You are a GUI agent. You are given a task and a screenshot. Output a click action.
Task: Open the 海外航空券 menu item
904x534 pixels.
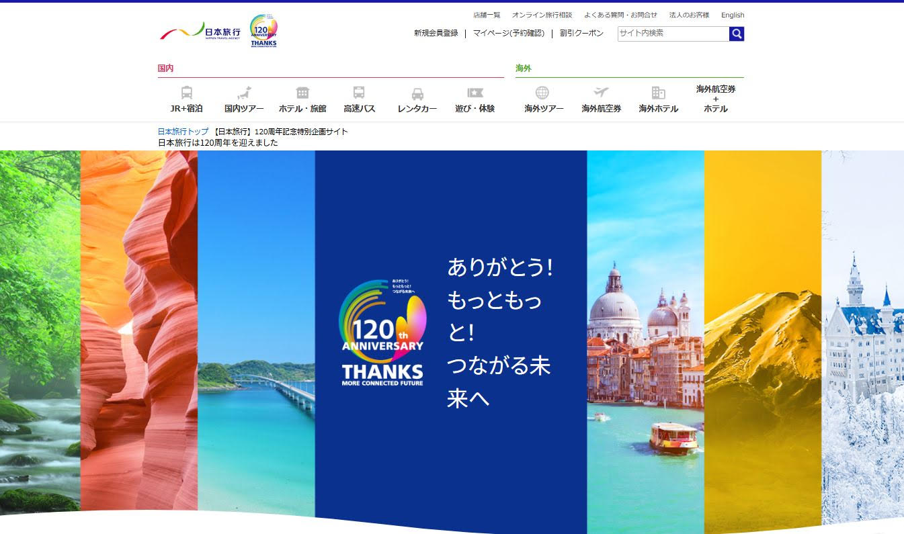coord(601,108)
